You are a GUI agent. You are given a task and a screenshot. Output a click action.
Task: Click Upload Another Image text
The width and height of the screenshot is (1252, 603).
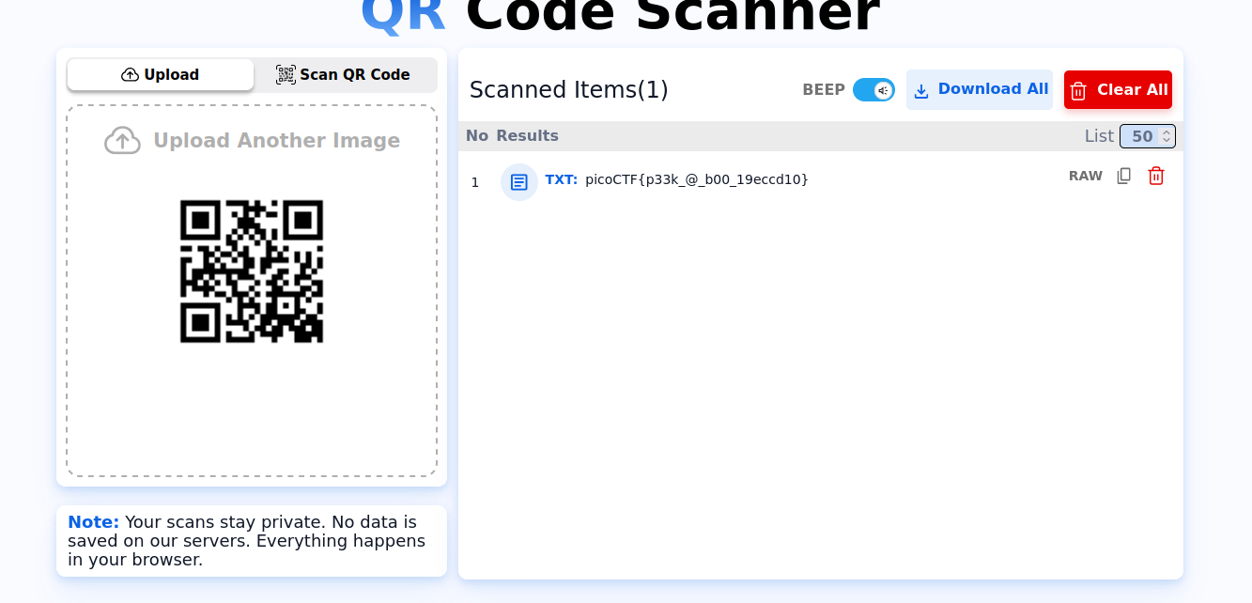[277, 141]
